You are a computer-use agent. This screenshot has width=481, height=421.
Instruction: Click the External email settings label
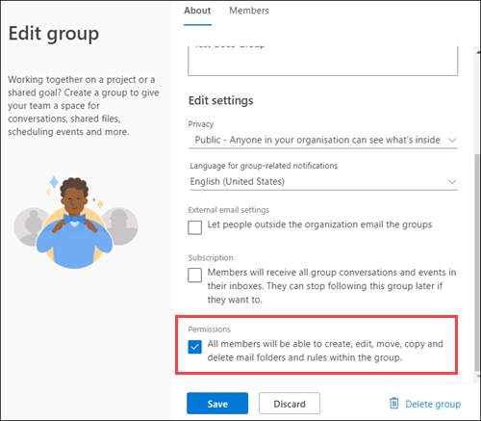point(229,210)
